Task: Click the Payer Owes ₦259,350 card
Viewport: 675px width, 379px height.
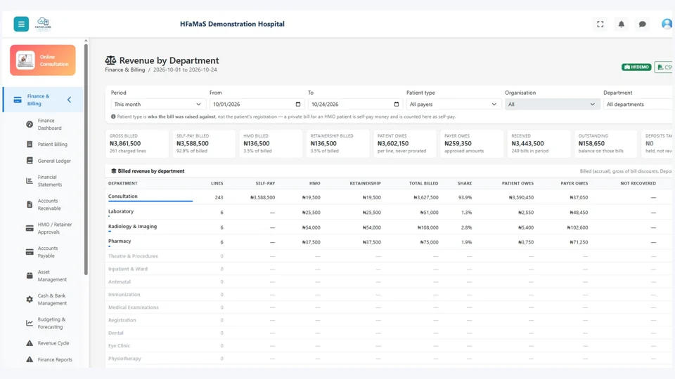Action: (472, 143)
